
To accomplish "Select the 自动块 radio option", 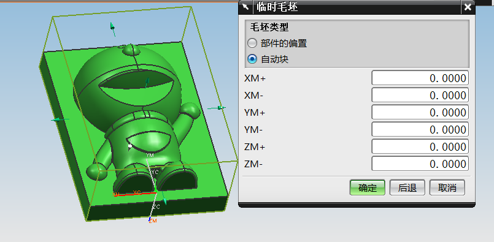I will tap(252, 59).
